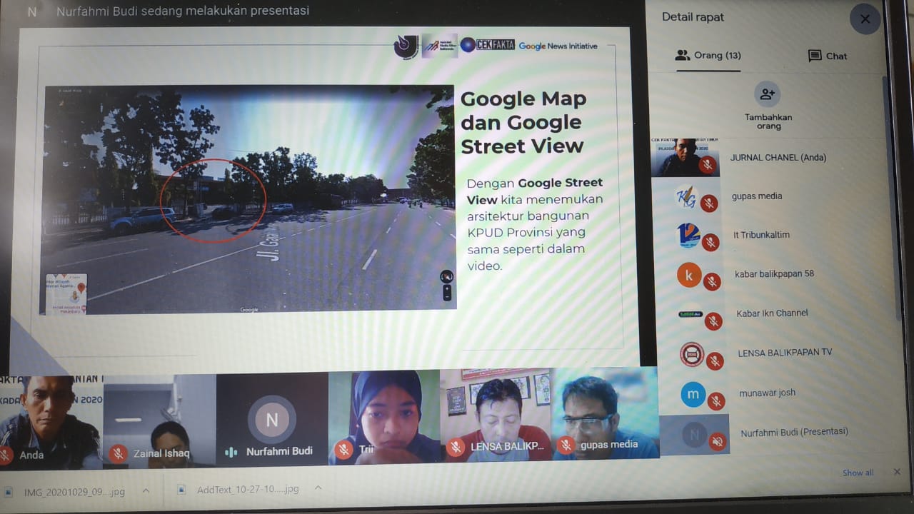This screenshot has width=914, height=514.
Task: Click the mini map thumbnail in Street View
Action: click(66, 293)
